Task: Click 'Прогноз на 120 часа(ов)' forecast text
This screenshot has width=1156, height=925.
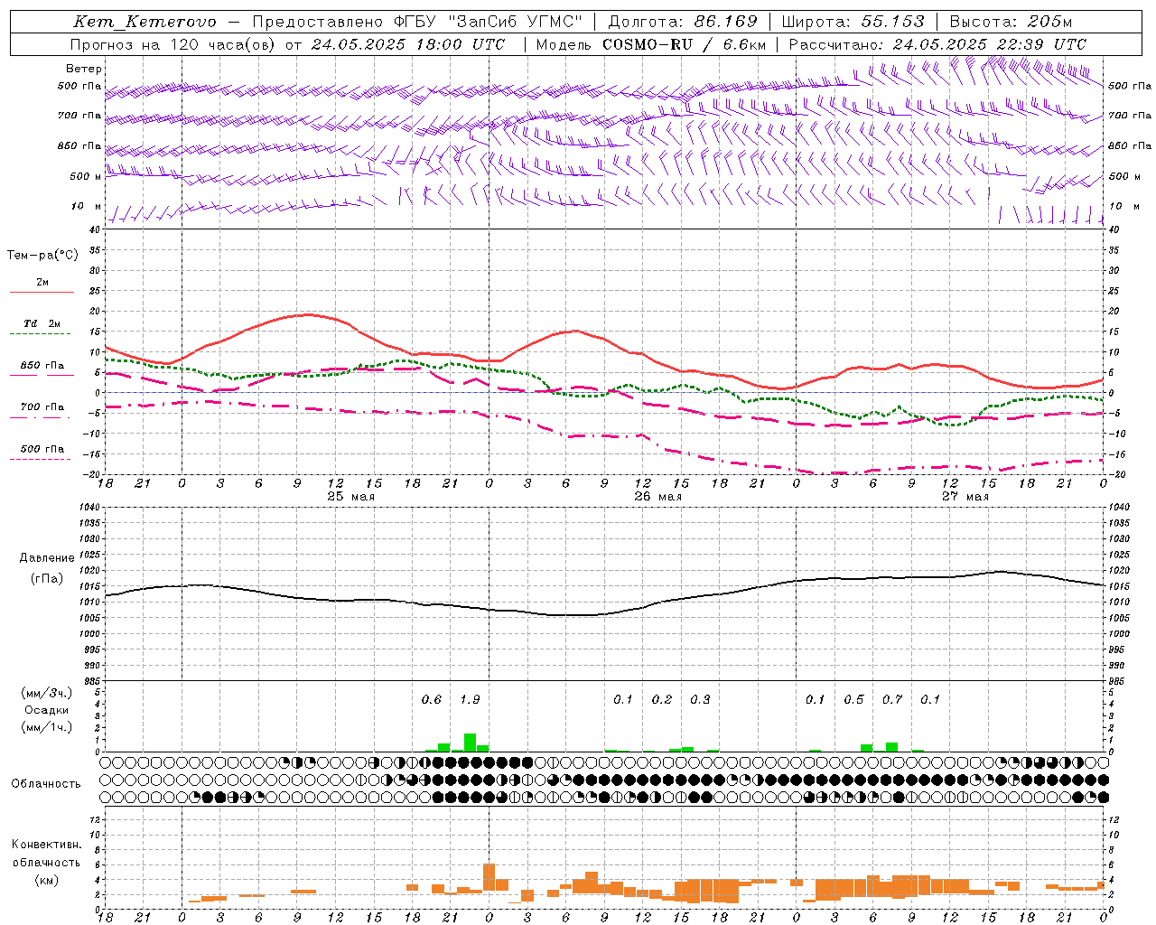Action: click(x=173, y=44)
